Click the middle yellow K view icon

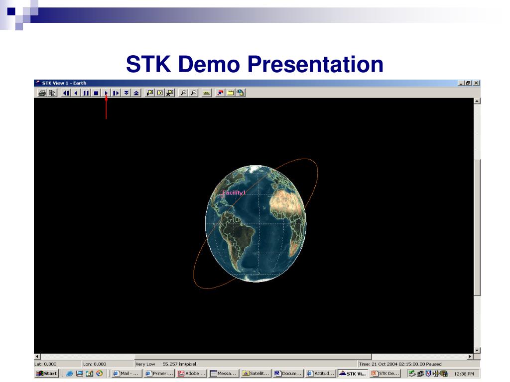[160, 93]
